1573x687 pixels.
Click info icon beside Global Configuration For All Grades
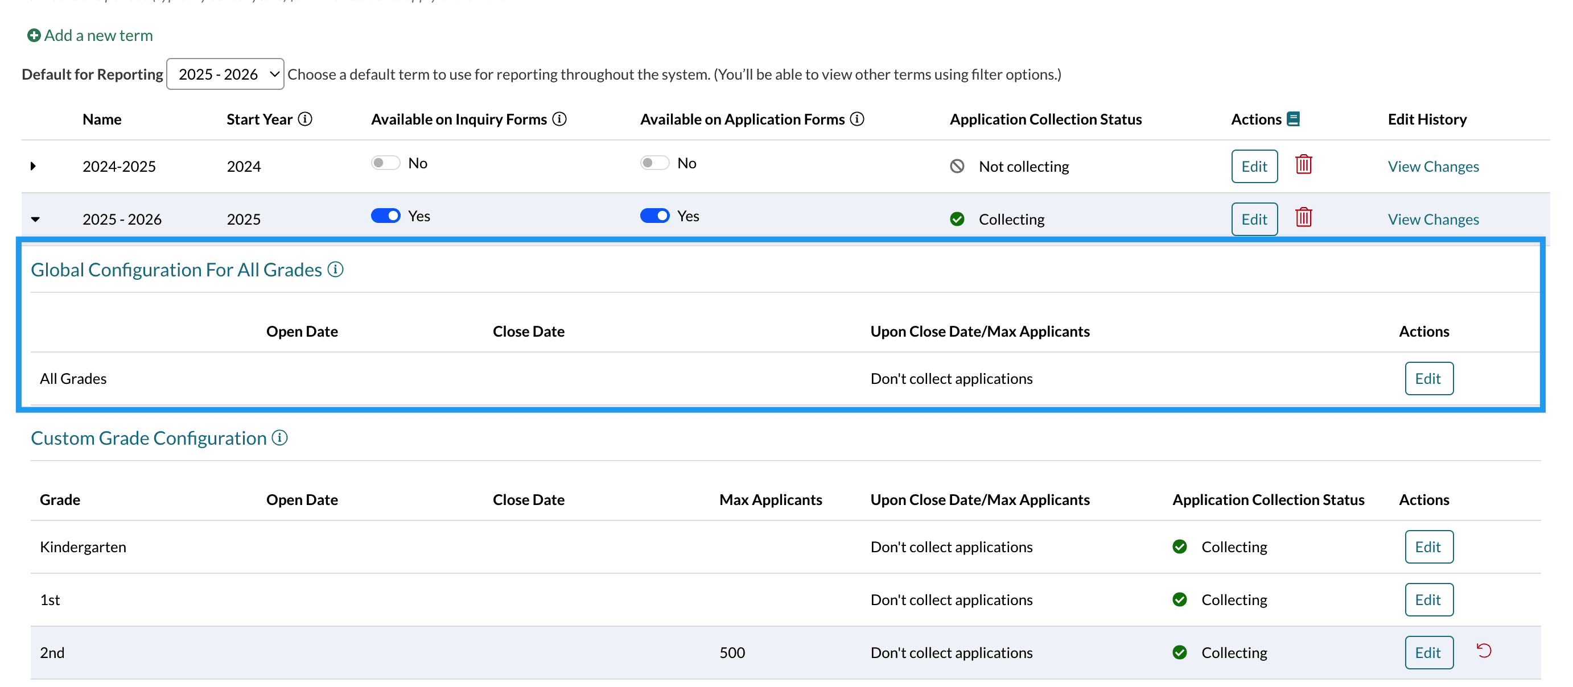pyautogui.click(x=335, y=269)
